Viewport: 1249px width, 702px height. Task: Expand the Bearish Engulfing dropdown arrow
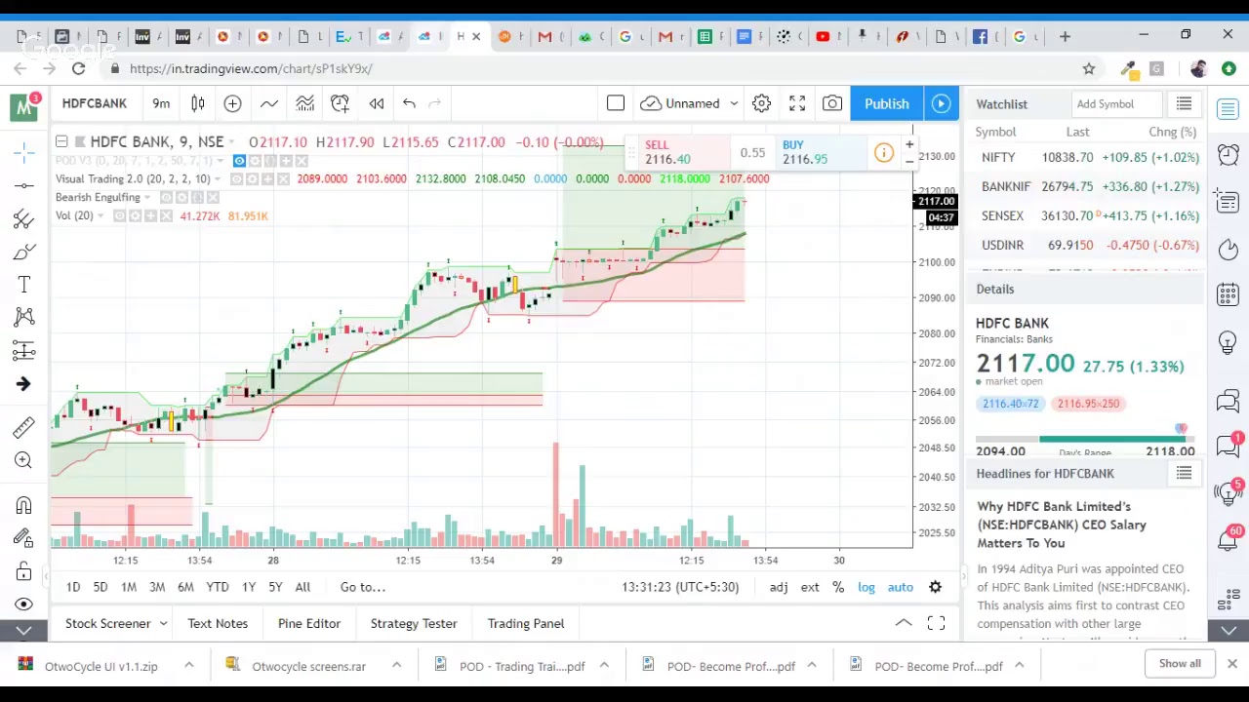coord(147,198)
